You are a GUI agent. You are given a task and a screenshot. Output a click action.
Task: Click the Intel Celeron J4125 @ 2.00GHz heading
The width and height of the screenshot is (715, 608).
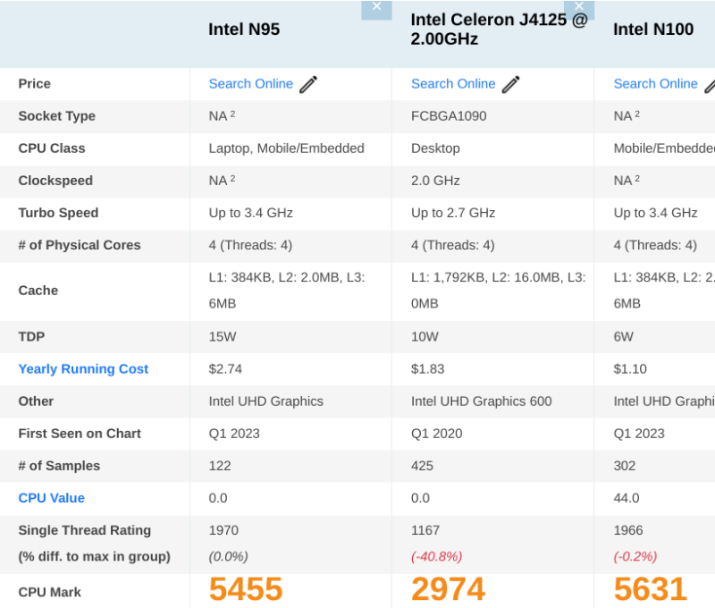[x=500, y=30]
